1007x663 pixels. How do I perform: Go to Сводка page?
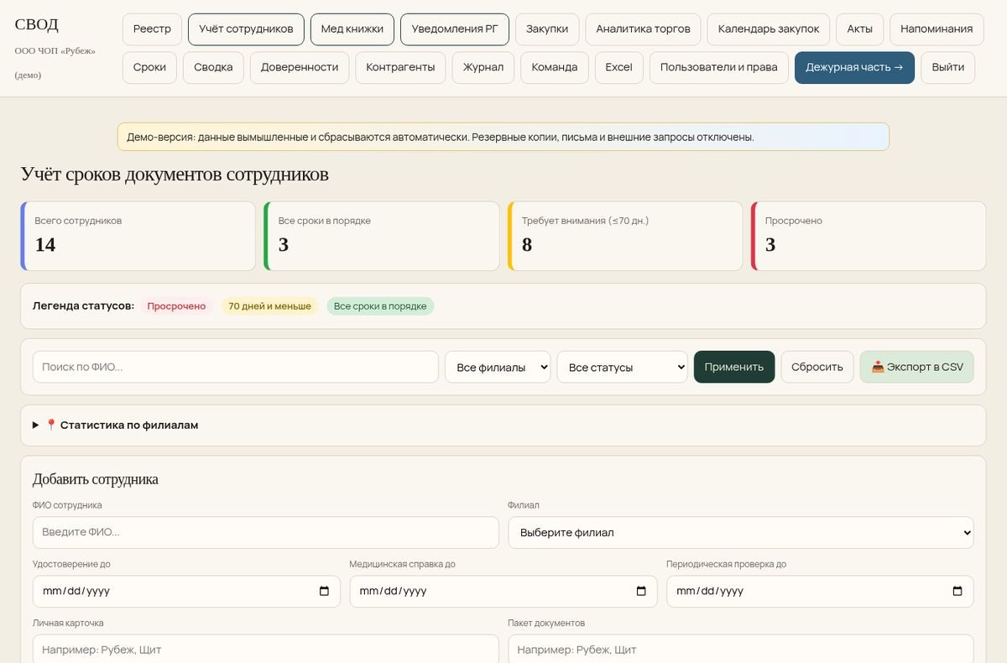point(213,67)
